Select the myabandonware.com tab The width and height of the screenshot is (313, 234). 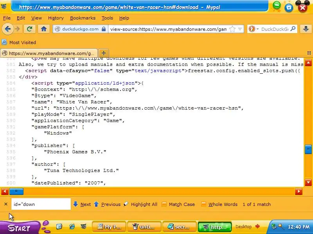point(49,53)
